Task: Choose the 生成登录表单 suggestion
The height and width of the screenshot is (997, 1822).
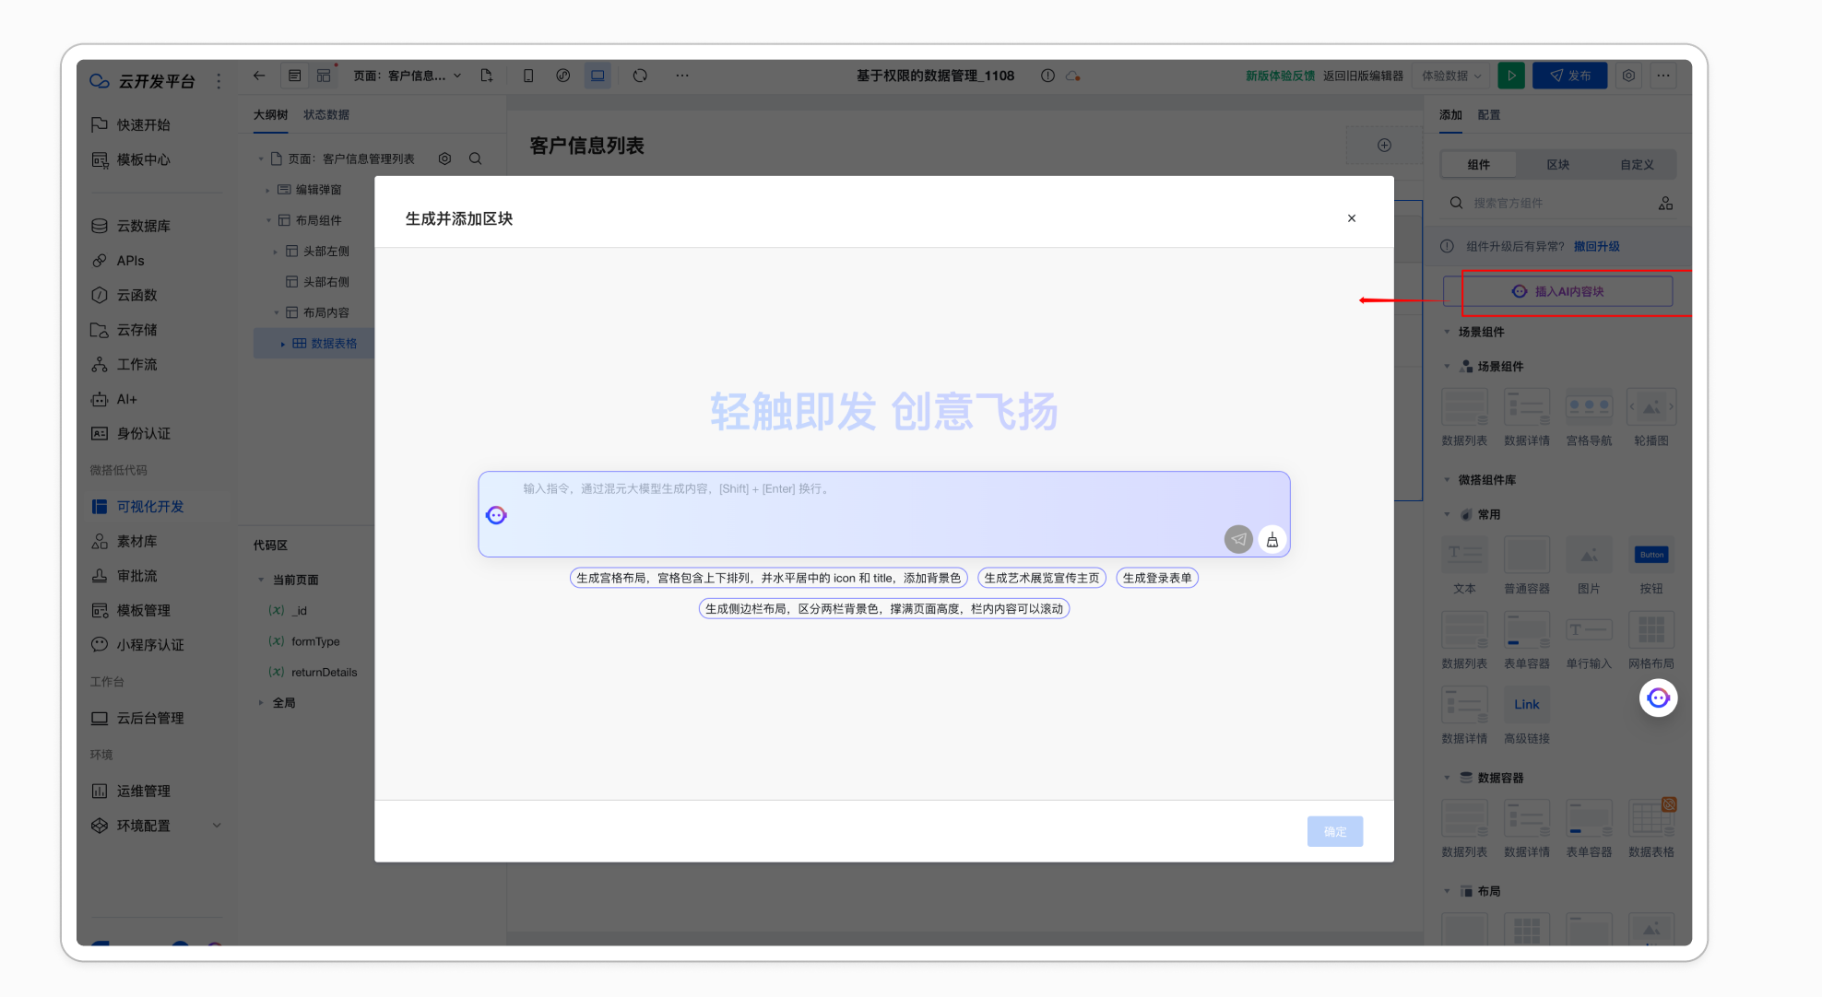Action: [1157, 578]
